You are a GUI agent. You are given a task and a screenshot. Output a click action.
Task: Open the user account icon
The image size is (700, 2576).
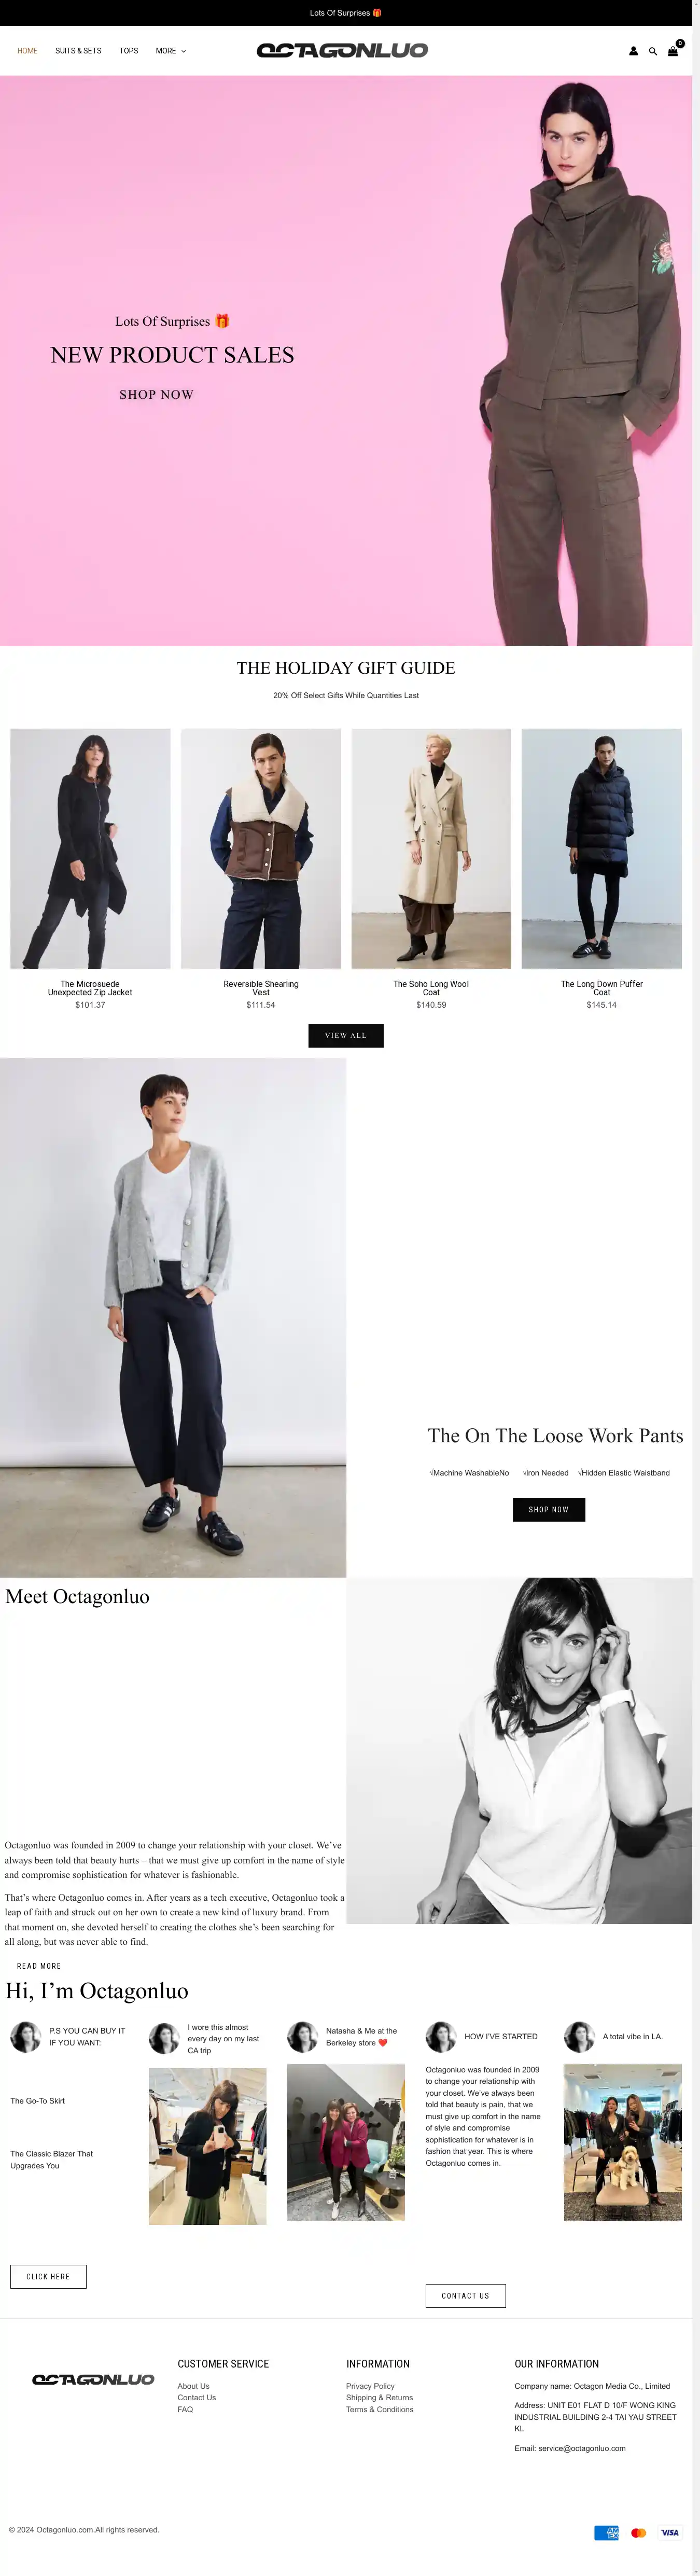pos(633,51)
